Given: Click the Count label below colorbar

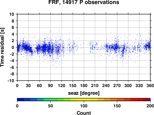Looking at the screenshot, I should (84, 113).
